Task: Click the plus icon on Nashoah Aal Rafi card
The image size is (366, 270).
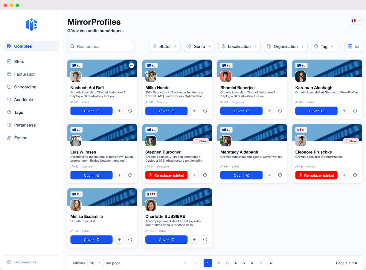Action: (119, 111)
